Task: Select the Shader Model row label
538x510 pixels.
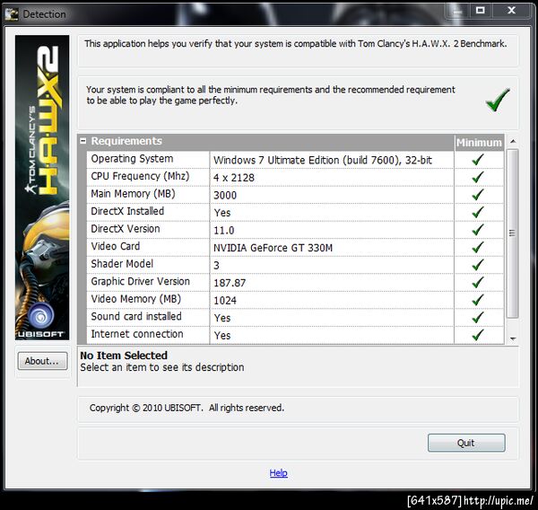Action: (122, 264)
